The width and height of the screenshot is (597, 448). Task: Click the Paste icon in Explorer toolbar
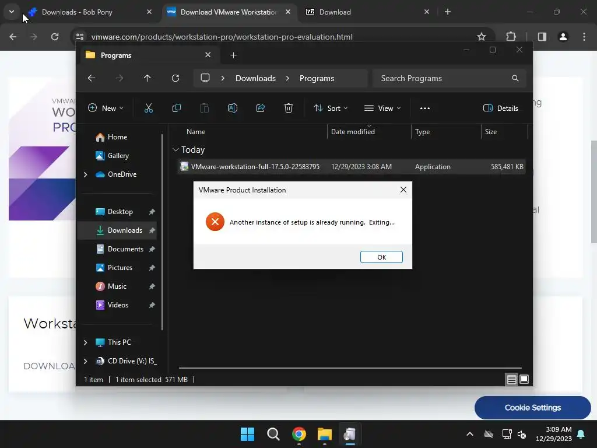point(205,108)
